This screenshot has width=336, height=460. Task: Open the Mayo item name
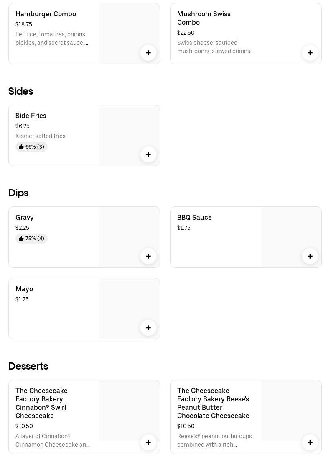point(24,289)
